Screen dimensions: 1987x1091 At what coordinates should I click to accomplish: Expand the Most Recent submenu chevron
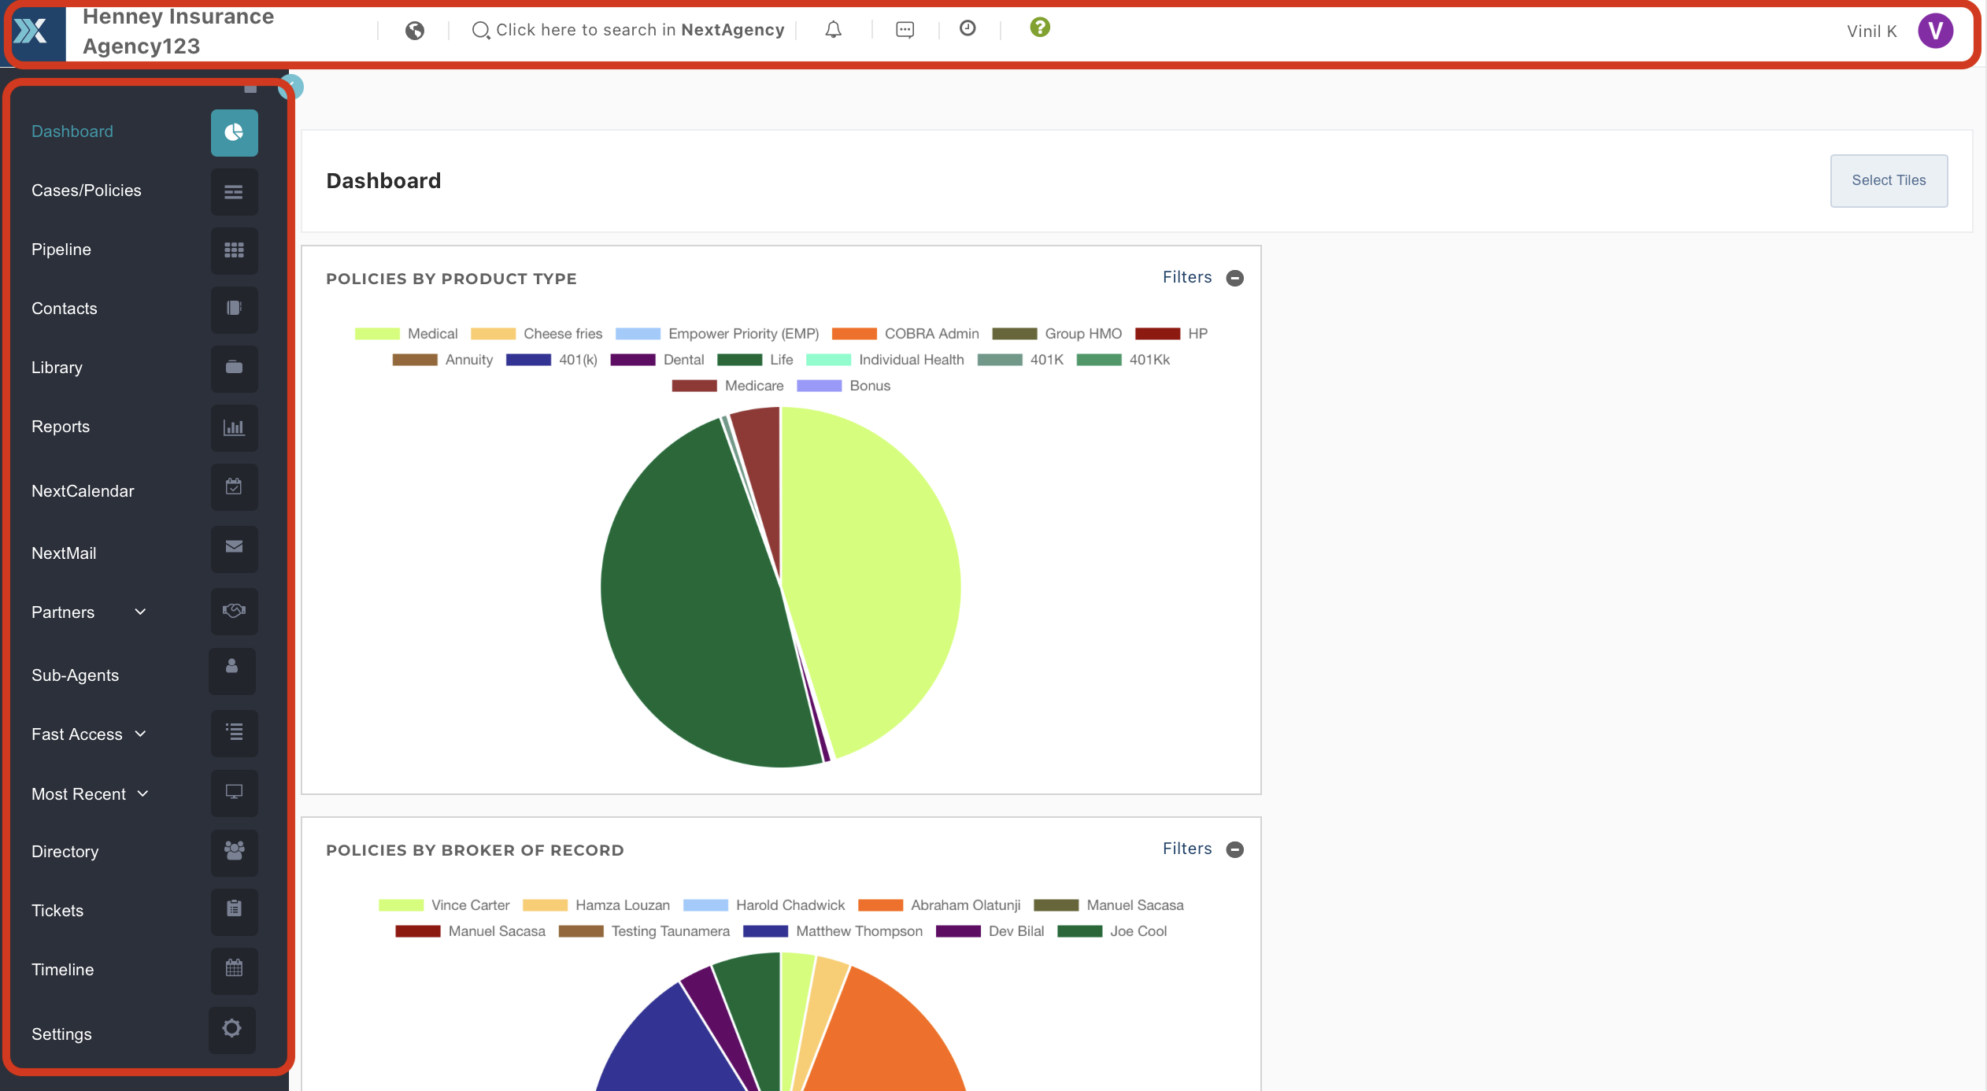(x=142, y=793)
